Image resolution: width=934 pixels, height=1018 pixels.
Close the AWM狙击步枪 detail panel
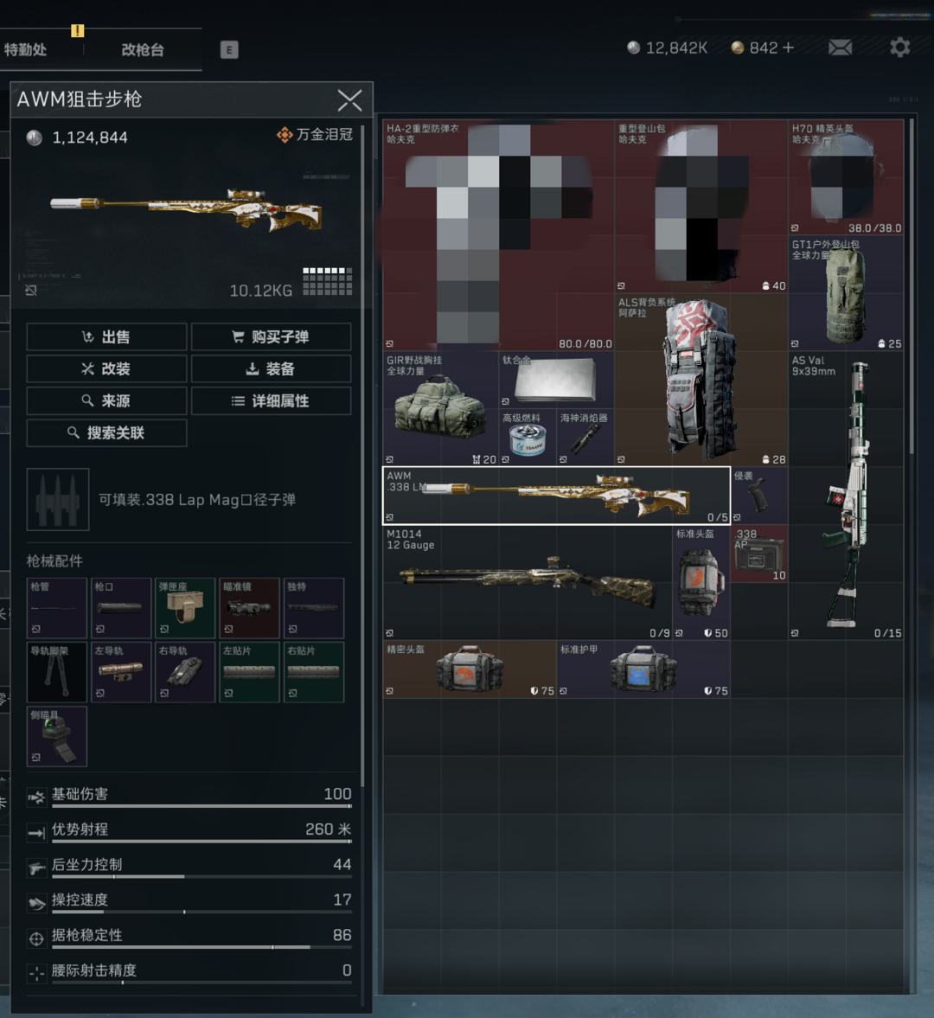click(x=350, y=100)
